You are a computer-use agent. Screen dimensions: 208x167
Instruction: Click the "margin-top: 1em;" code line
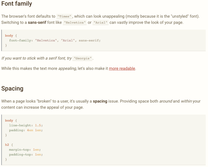(x=25, y=150)
